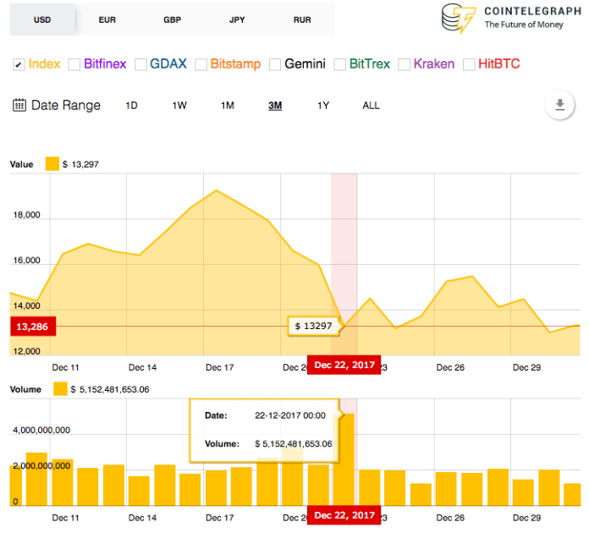Click the Date Range calendar icon
The height and width of the screenshot is (533, 589).
pos(19,106)
